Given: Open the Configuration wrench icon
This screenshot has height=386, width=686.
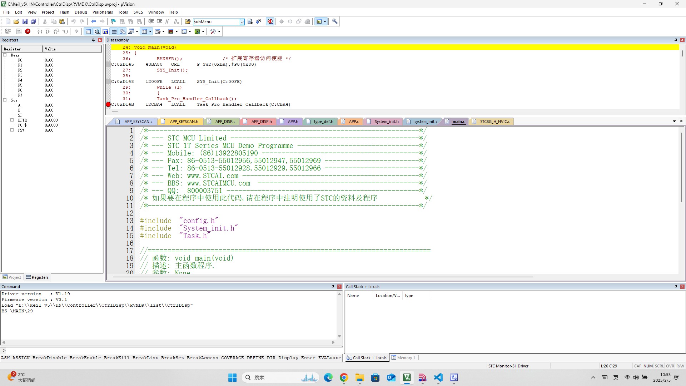Looking at the screenshot, I should click(335, 22).
